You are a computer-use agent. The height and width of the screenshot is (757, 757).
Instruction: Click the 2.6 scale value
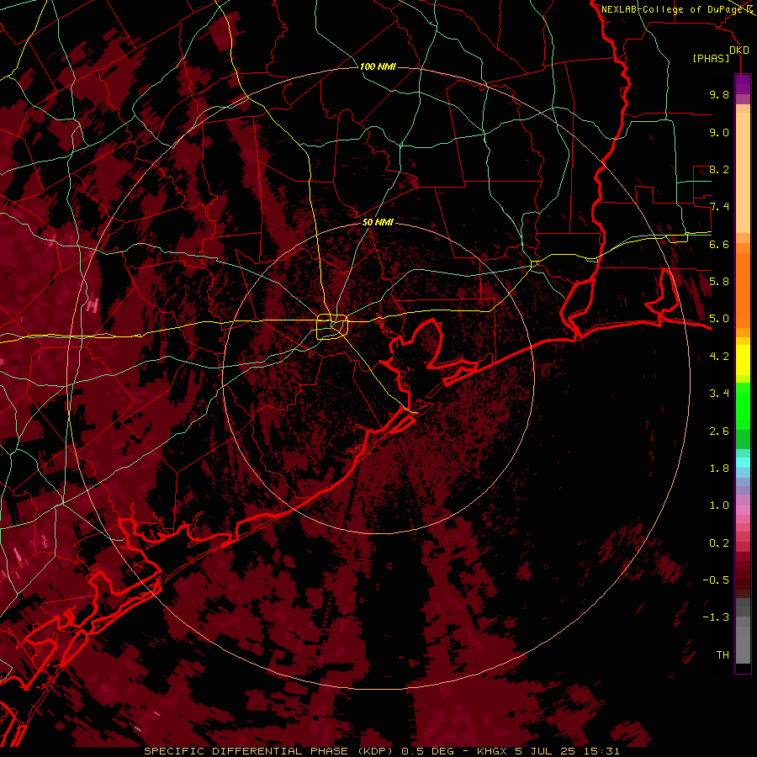719,431
